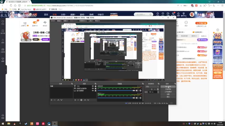Remove the selected source with the minus icon

click(x=78, y=100)
